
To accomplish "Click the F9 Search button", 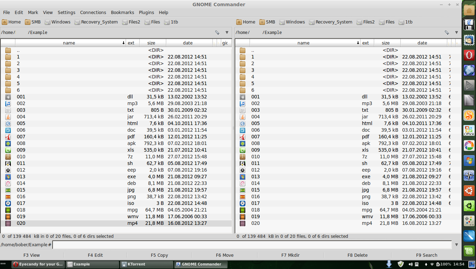I will 427,255.
